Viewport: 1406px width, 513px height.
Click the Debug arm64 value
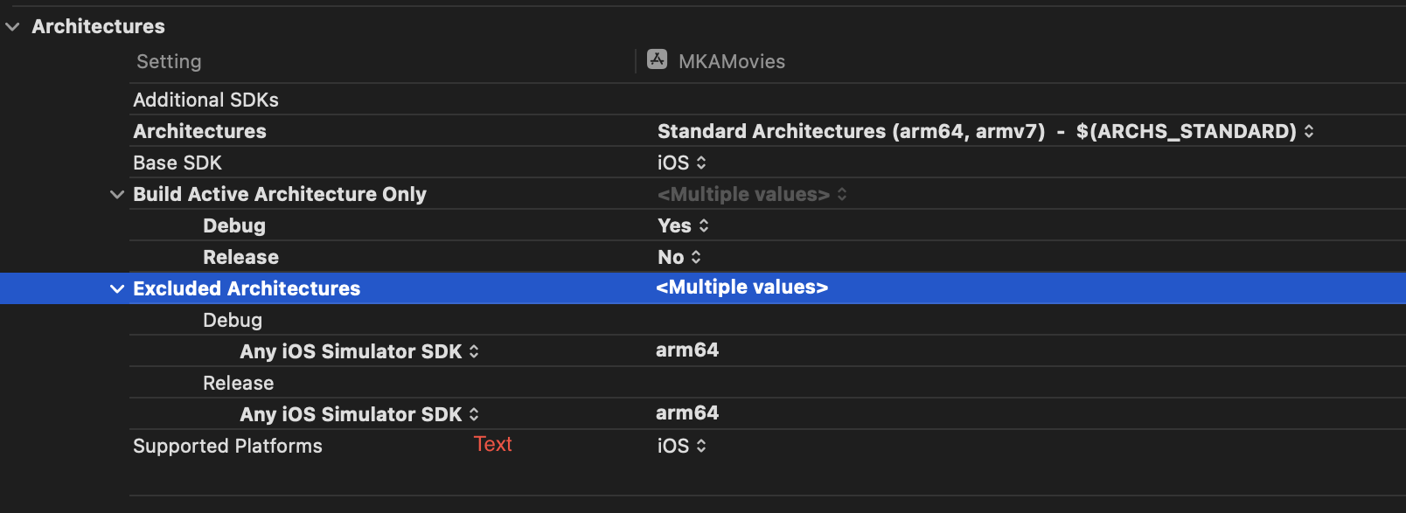click(687, 350)
